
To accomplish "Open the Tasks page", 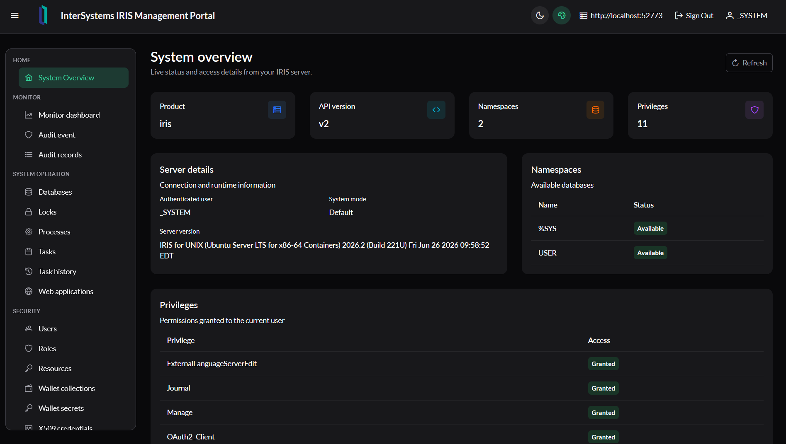I will click(x=73, y=252).
